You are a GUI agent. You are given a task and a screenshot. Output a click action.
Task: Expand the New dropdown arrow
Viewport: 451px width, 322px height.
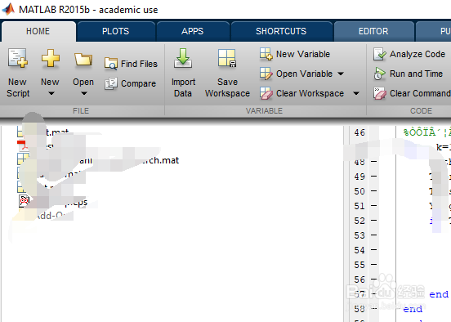pyautogui.click(x=51, y=93)
